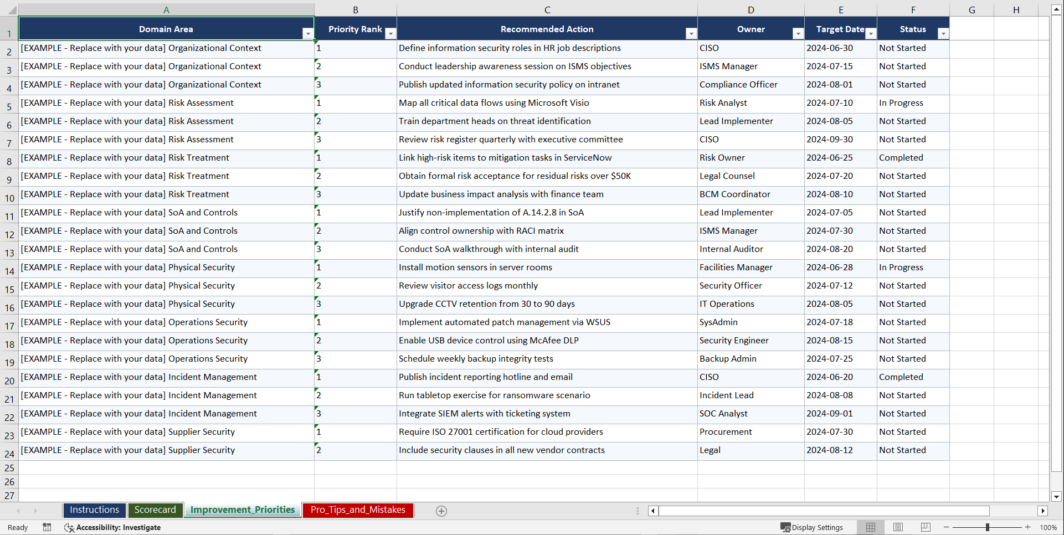Click the zoom slider control
This screenshot has width=1064, height=535.
[x=988, y=527]
